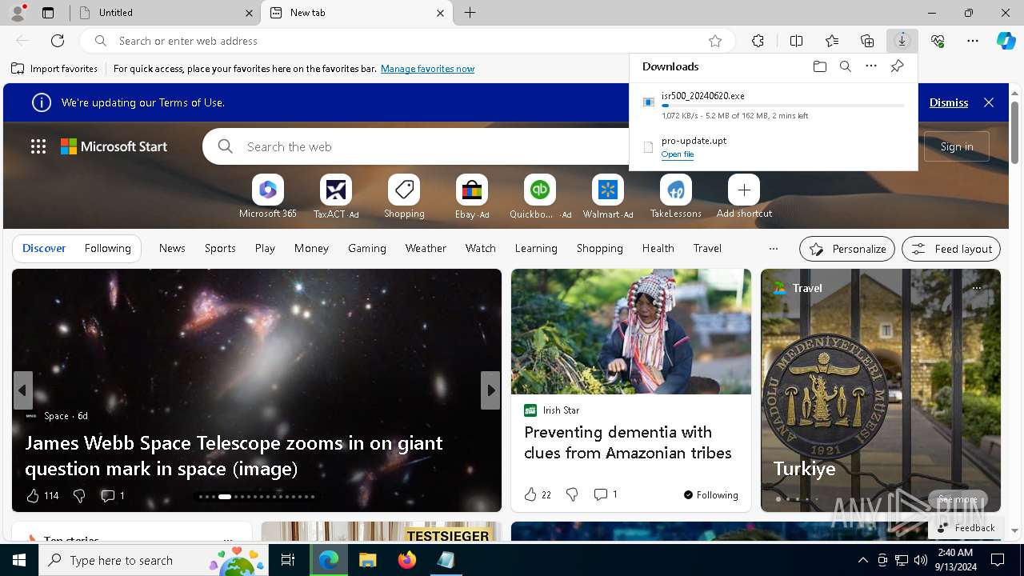
Task: Like the James Webb article
Action: (x=42, y=496)
